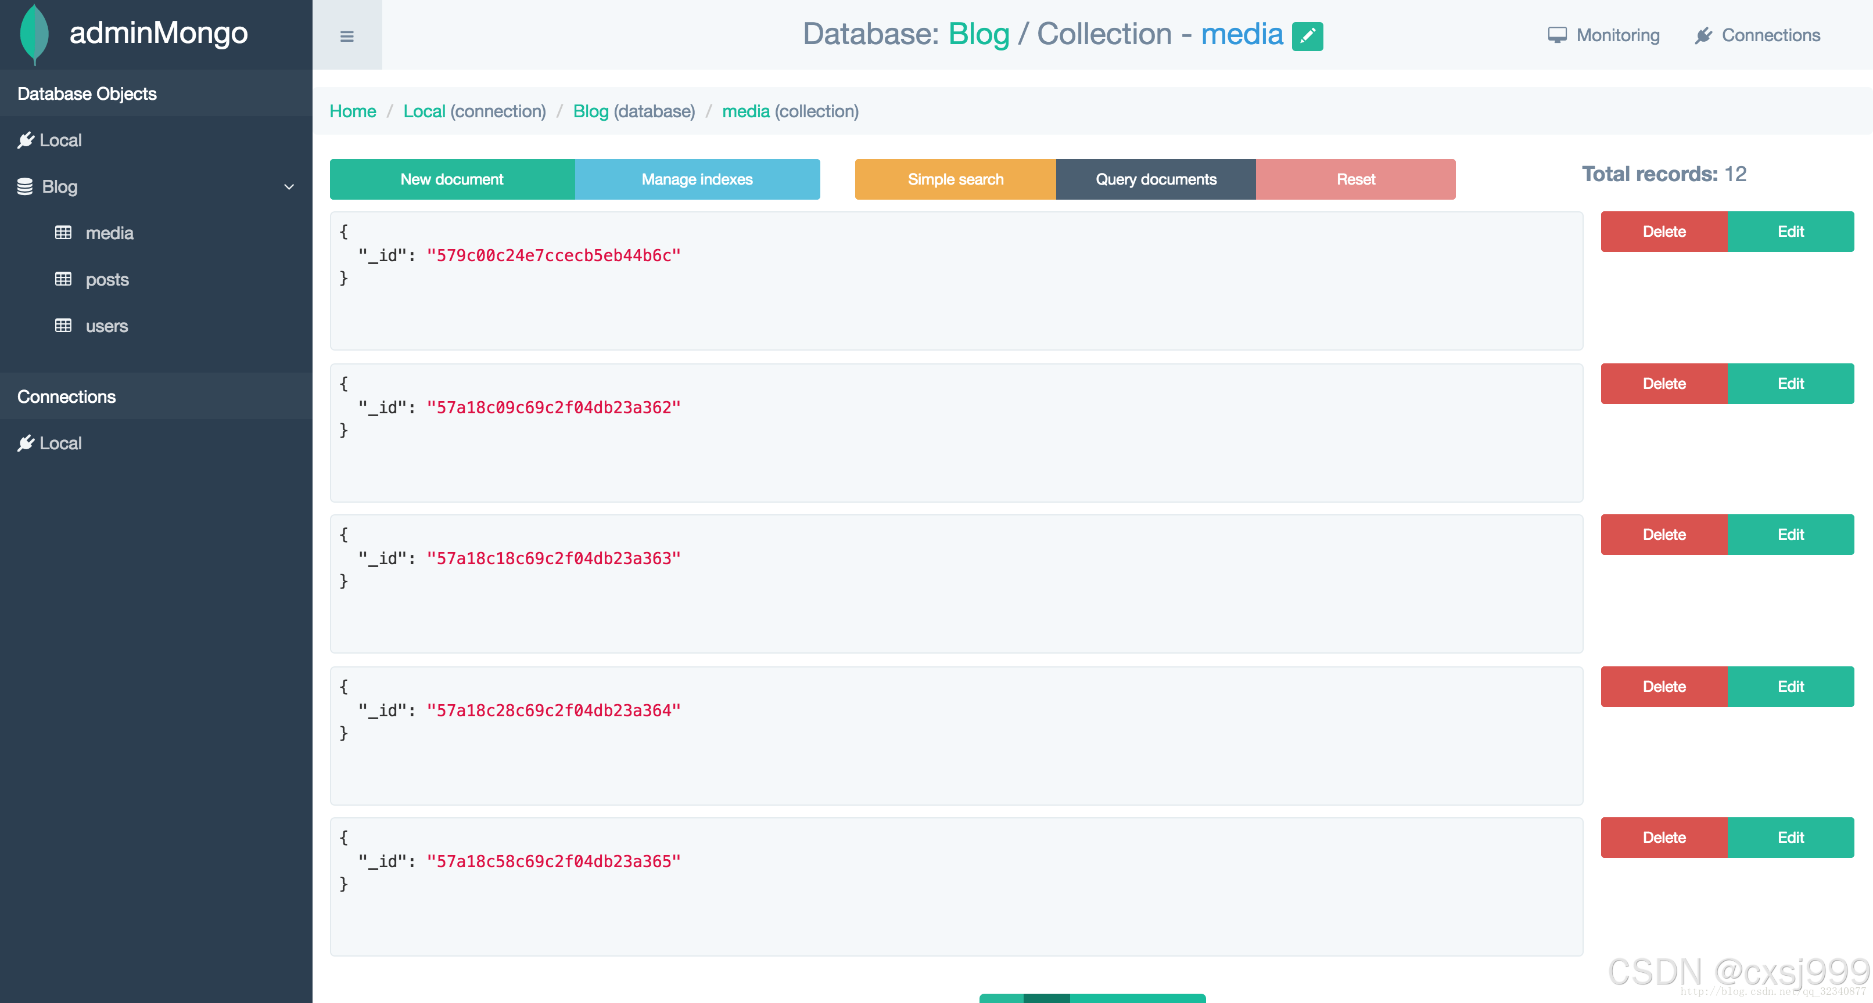Switch to Simple search
This screenshot has width=1873, height=1003.
tap(955, 179)
